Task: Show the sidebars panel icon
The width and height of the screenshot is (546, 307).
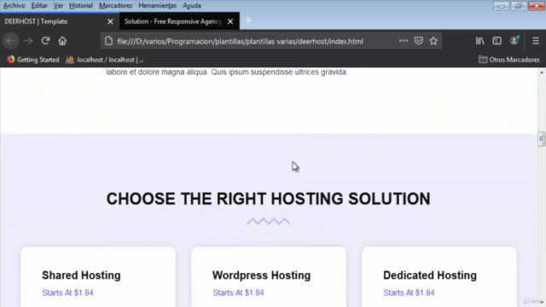Action: [497, 41]
